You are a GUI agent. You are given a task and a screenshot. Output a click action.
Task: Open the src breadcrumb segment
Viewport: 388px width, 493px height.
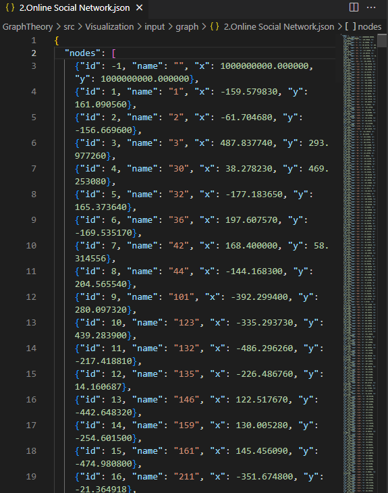pos(69,27)
